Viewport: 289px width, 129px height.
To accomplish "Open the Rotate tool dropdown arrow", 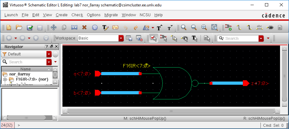I will tap(153, 28).
